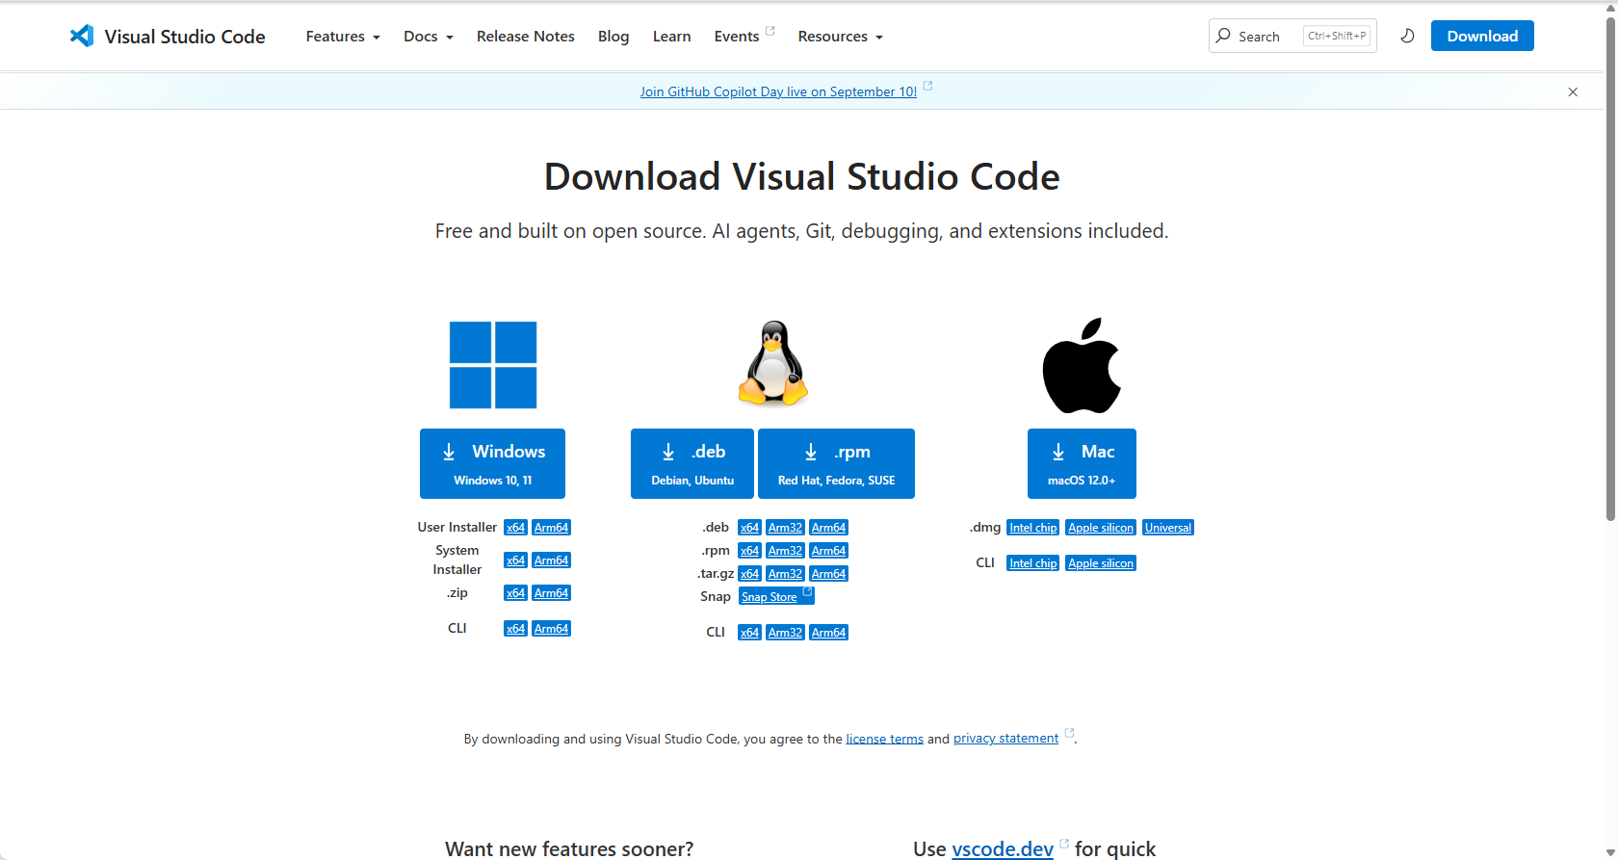This screenshot has height=860, width=1618.
Task: Download Linux .rpm x64 variant
Action: click(x=749, y=551)
